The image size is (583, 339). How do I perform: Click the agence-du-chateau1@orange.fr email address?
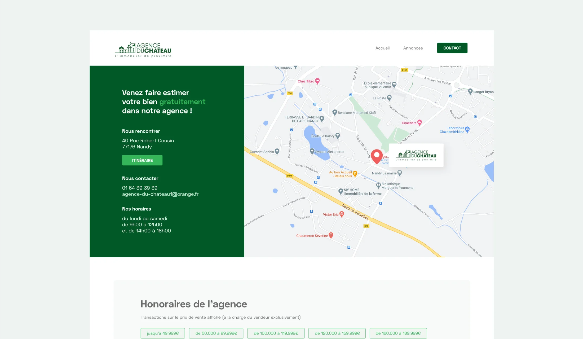tap(160, 194)
